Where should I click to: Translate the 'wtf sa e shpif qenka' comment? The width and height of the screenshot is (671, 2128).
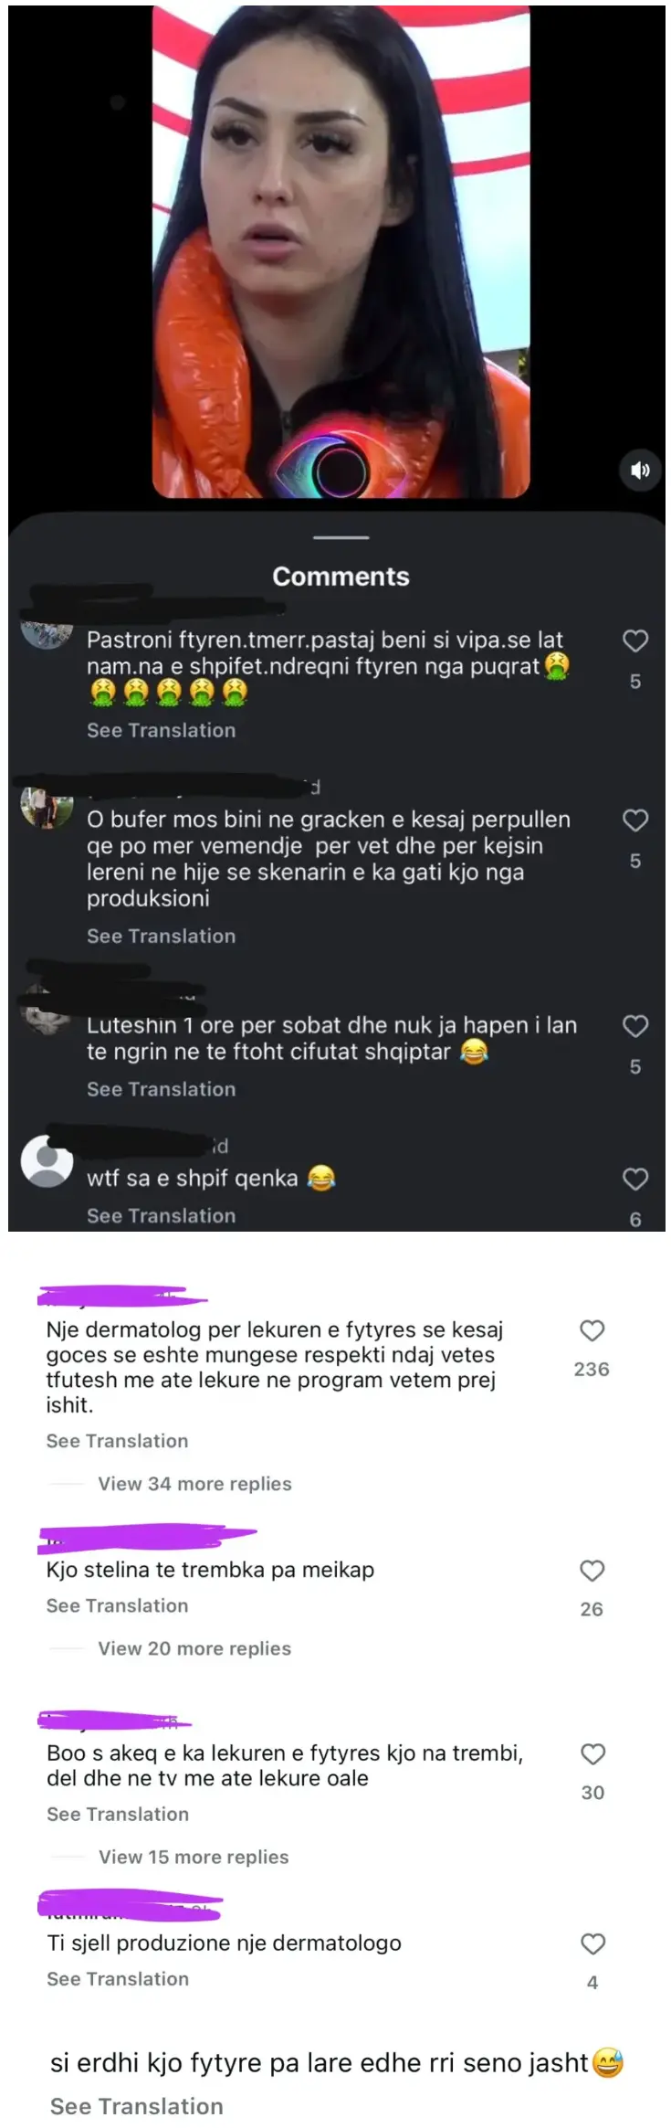tap(161, 1215)
